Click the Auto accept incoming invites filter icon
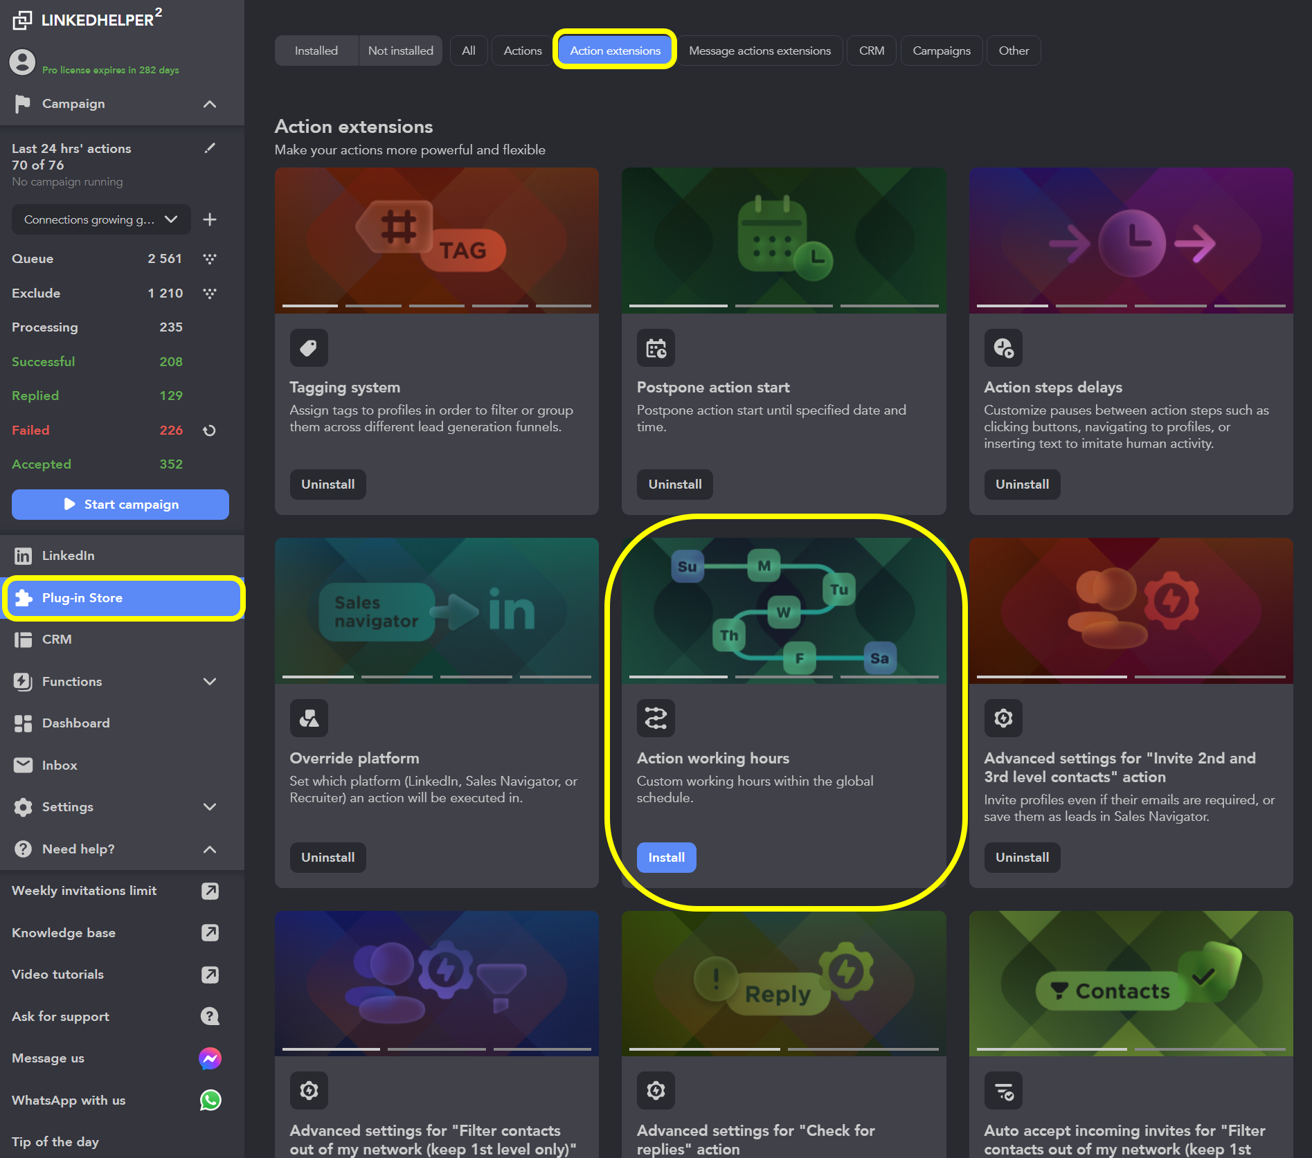 click(1003, 1091)
